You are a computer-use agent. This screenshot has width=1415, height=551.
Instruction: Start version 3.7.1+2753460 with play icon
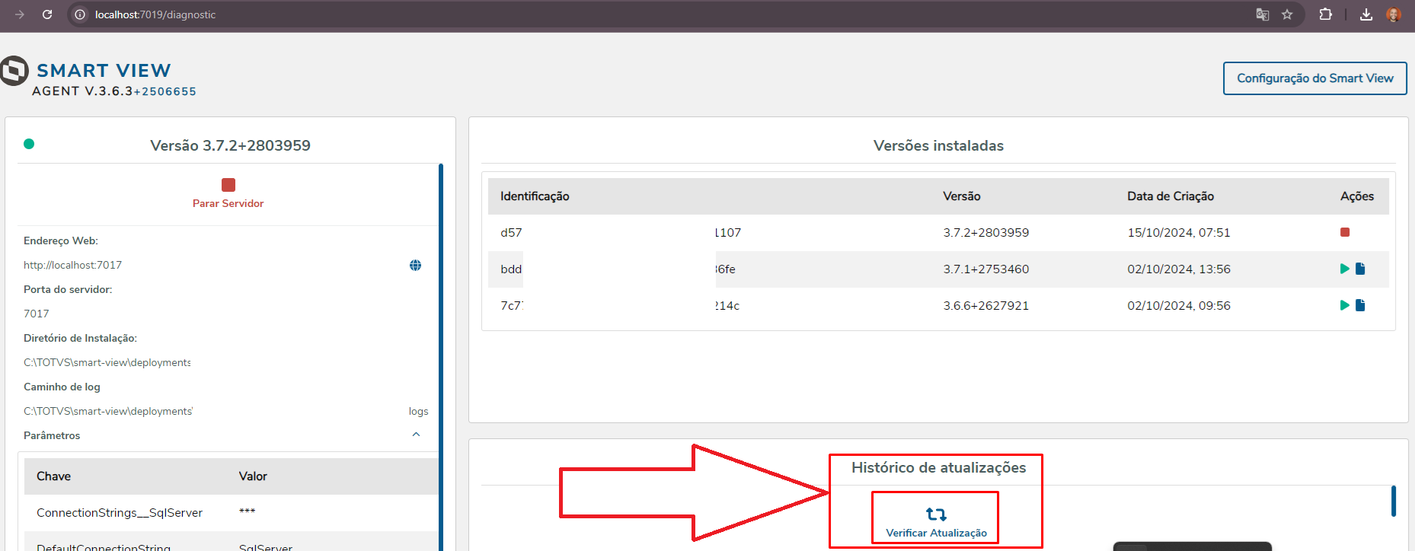(x=1344, y=269)
